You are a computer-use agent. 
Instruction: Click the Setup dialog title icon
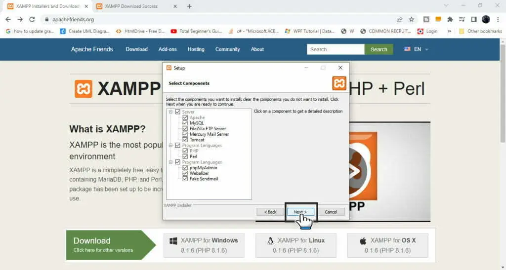click(x=169, y=68)
